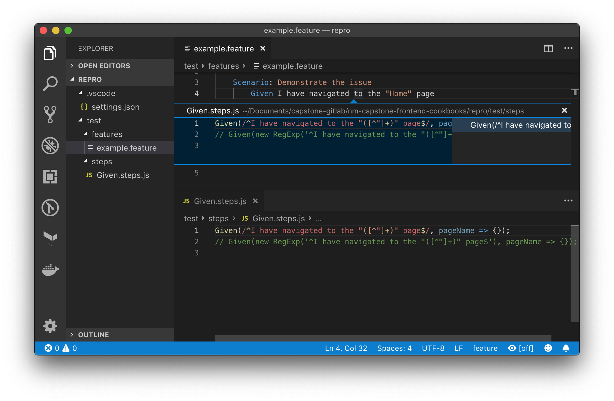Expand the OPEN EDITORS section

104,66
